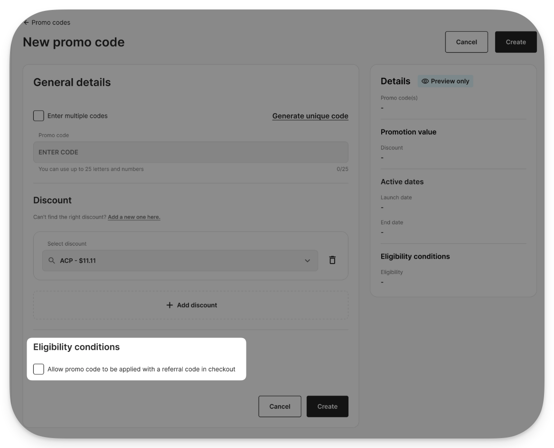Allow promo code with referral code checkbox
Screen dimensions: 554x448
38,369
